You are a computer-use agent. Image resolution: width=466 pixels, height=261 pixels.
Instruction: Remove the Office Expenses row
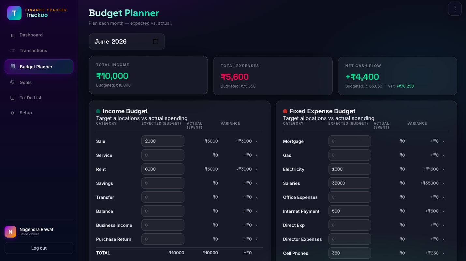coord(444,198)
